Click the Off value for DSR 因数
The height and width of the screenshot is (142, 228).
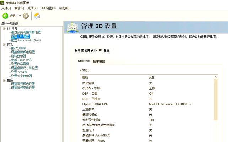[x=151, y=94]
